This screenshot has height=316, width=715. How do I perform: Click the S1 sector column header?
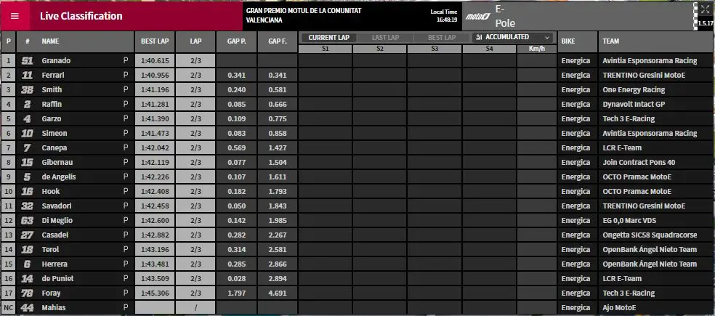[x=325, y=49]
